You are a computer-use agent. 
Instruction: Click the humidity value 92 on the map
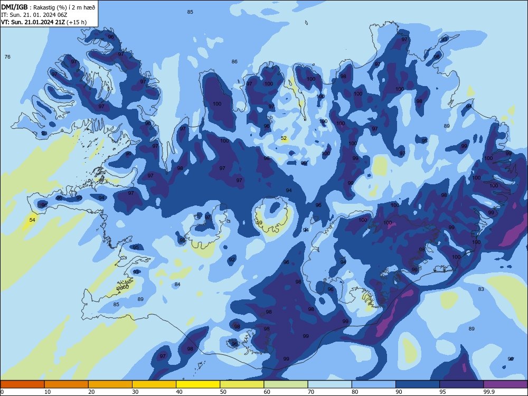pos(232,260)
